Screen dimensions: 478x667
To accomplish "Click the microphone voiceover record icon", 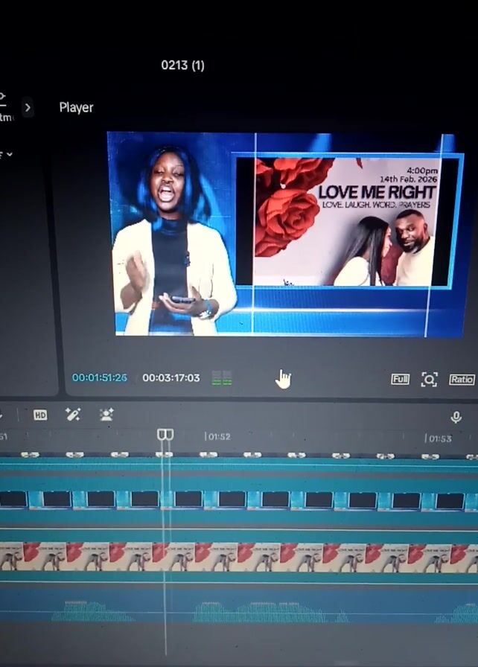I will tap(456, 418).
